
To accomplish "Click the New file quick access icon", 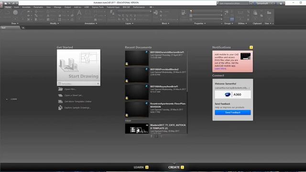I will [6, 3].
